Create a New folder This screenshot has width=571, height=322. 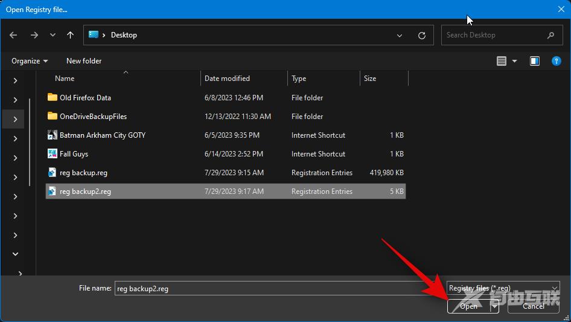84,61
